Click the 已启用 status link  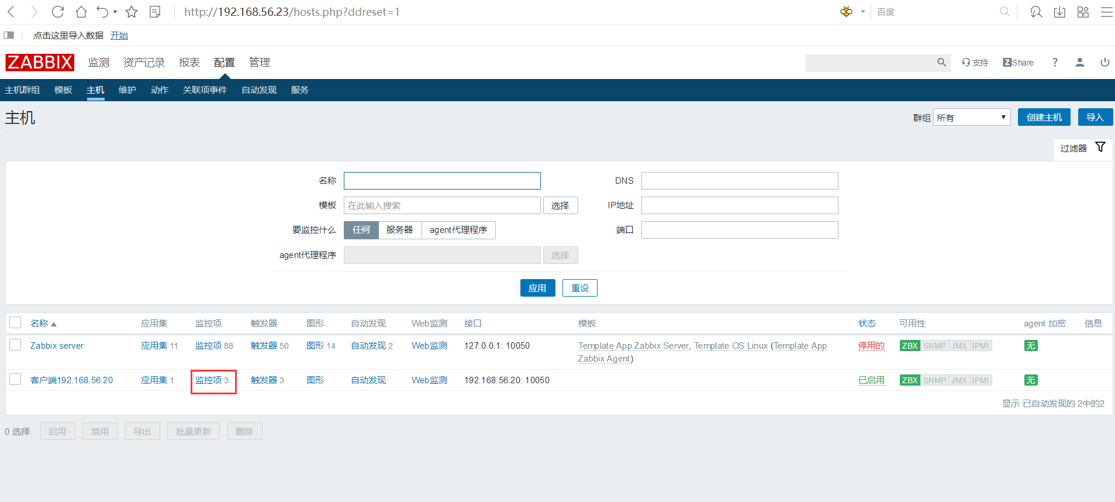(x=871, y=380)
